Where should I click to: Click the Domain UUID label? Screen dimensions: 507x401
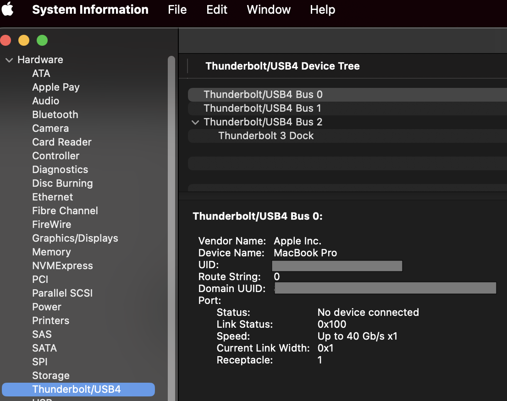[x=232, y=289]
